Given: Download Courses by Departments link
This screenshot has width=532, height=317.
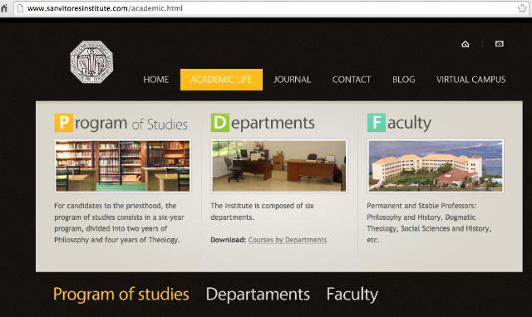Looking at the screenshot, I should coord(288,240).
